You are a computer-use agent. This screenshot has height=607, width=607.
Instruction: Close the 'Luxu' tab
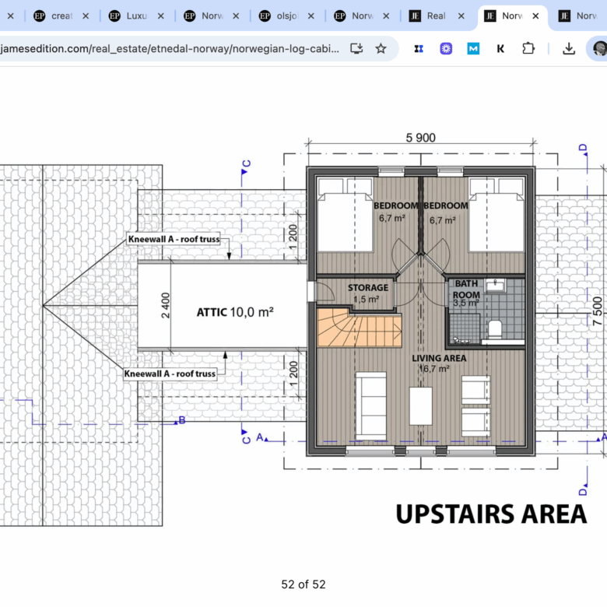(160, 16)
